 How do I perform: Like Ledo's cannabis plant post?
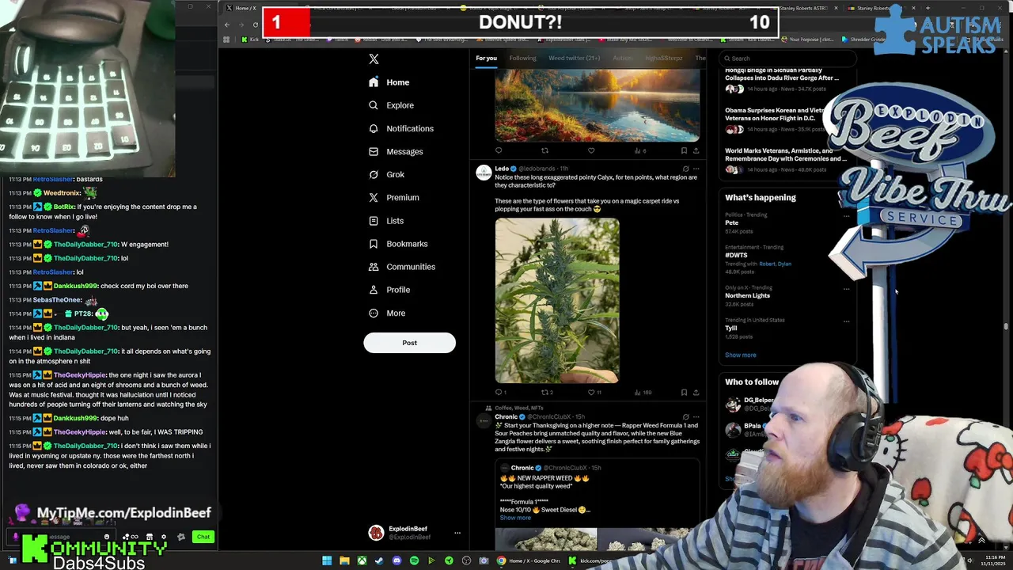tap(592, 392)
